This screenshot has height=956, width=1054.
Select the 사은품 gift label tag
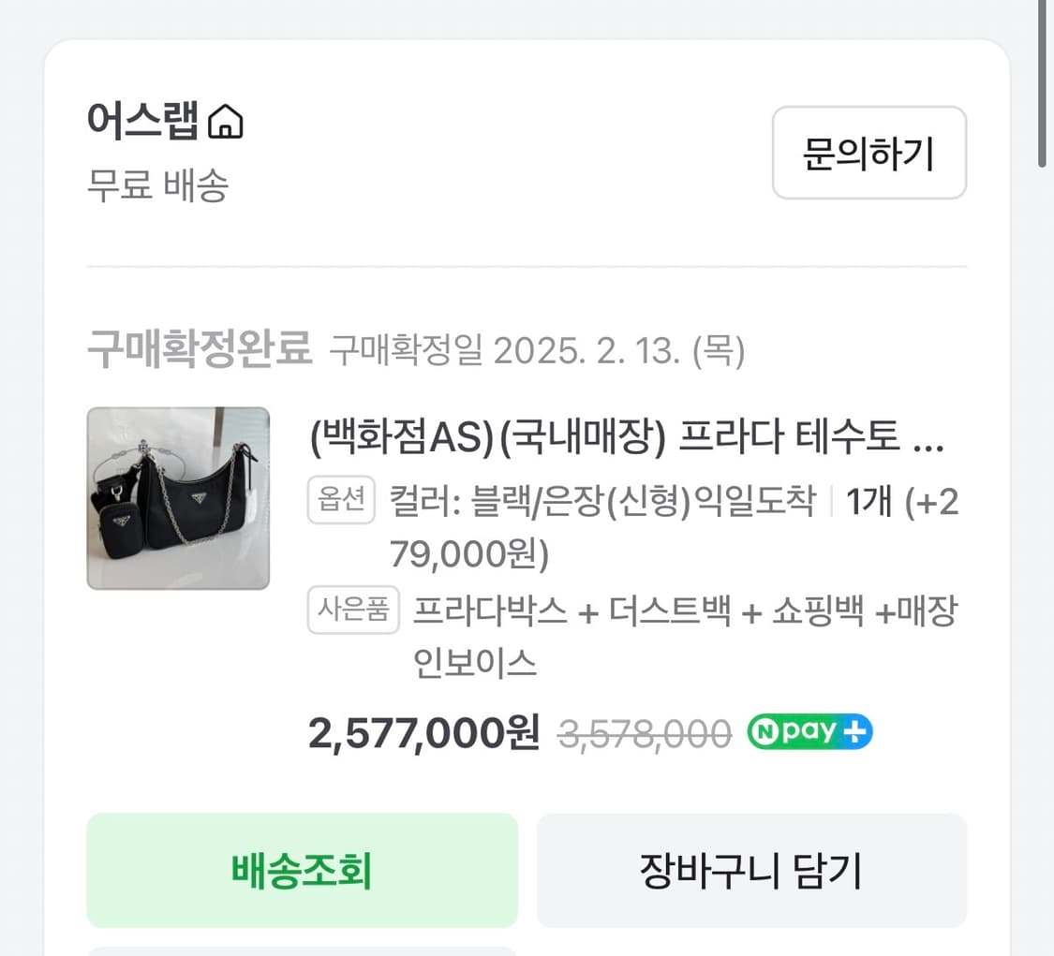[x=353, y=610]
